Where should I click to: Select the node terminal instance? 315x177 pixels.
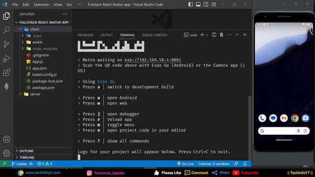[190, 35]
